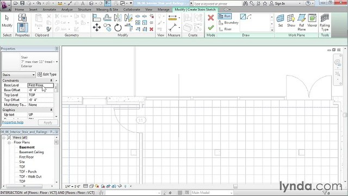
Task: Finish edit mode with green checkmark
Action: [210, 28]
